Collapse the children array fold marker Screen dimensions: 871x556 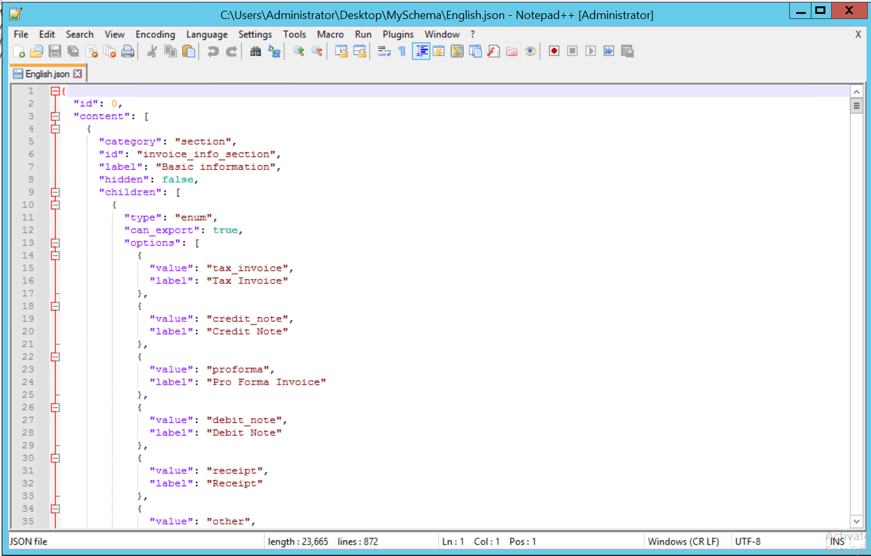(54, 192)
